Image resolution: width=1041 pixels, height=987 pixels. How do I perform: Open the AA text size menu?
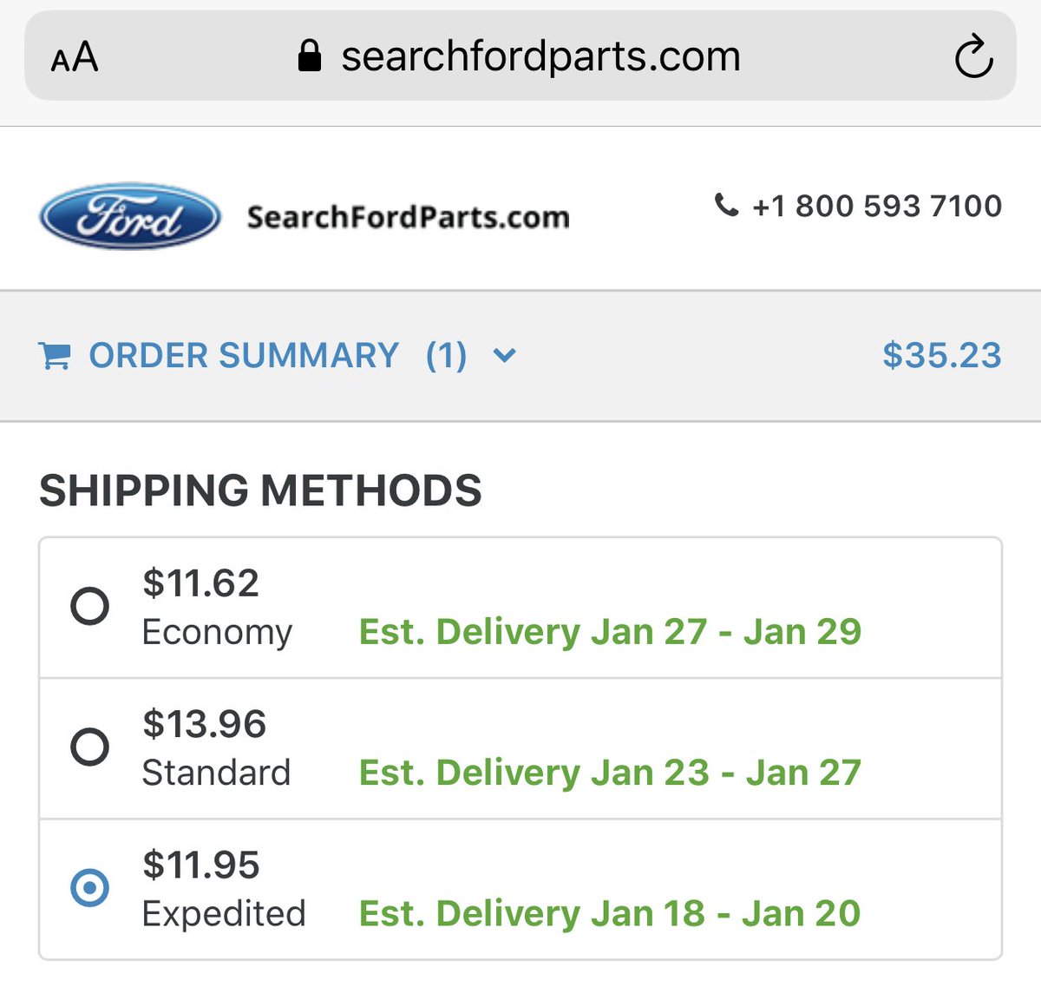pos(75,58)
